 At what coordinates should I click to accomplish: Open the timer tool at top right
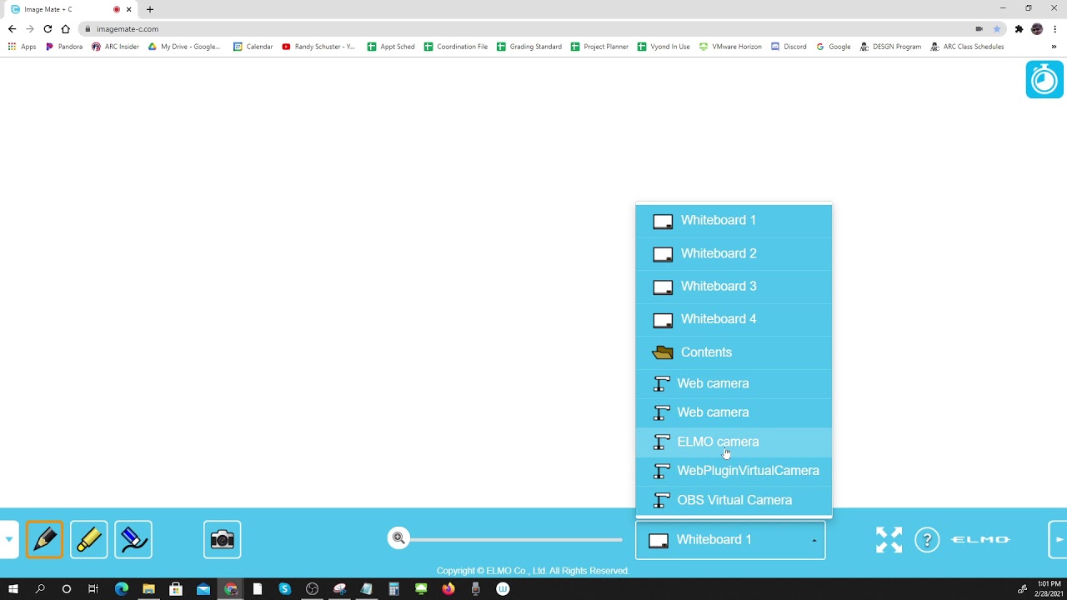1044,80
